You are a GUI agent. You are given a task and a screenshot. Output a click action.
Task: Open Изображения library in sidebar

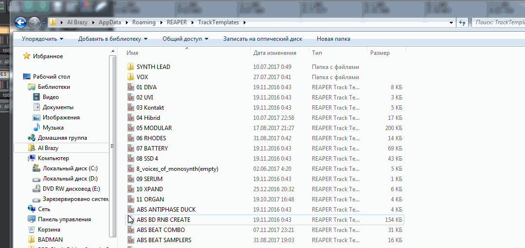pyautogui.click(x=61, y=117)
